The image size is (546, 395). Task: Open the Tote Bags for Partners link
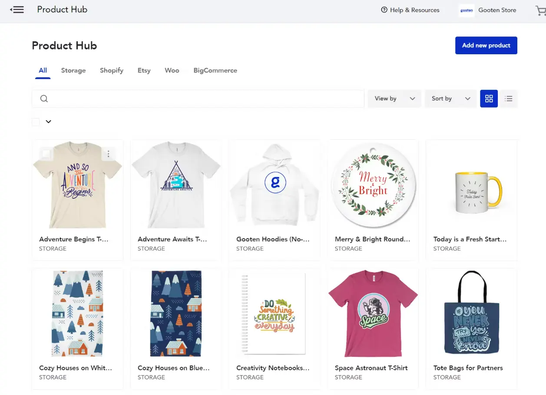(468, 368)
